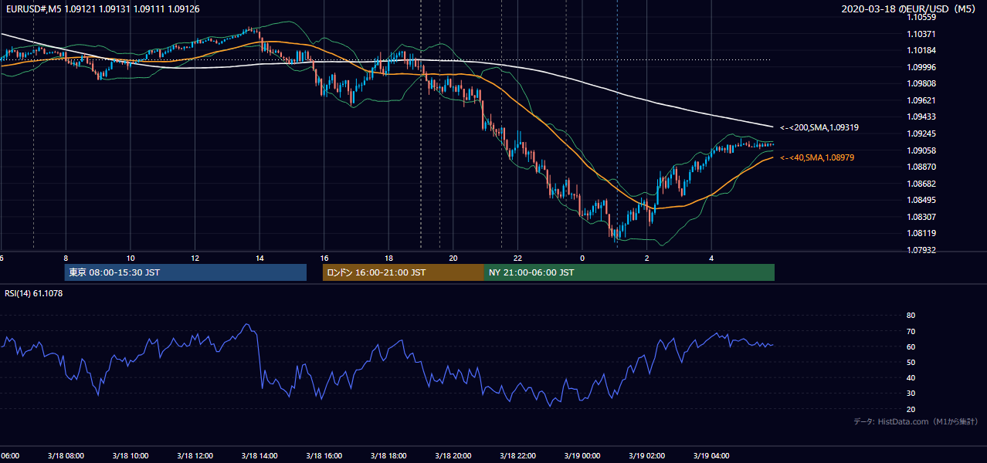Click price axis value 1.09245
This screenshot has width=987, height=463.
(x=921, y=133)
